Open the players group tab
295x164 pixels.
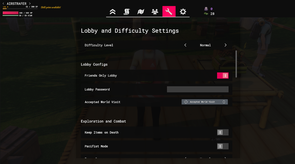click(x=155, y=11)
